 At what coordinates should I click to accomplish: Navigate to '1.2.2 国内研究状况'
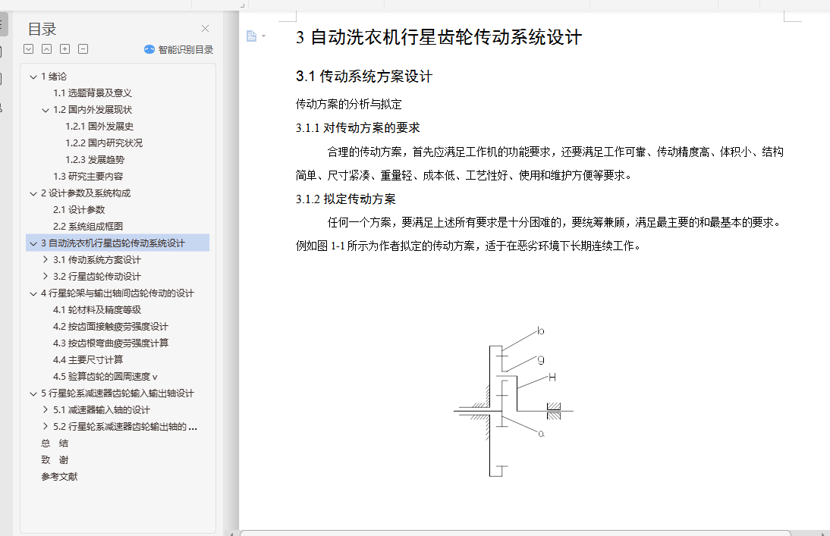pos(104,143)
